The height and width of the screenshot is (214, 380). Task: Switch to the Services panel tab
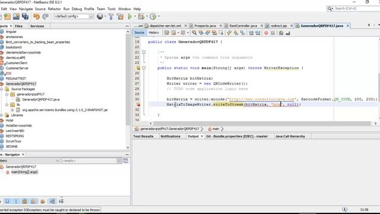(37, 26)
